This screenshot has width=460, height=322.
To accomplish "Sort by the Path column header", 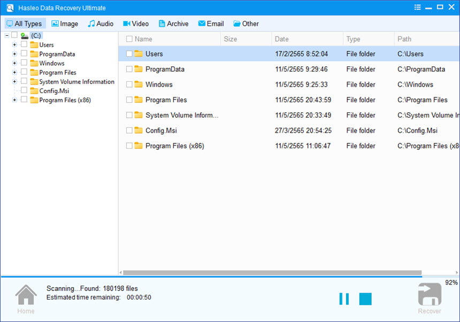I will (427, 39).
